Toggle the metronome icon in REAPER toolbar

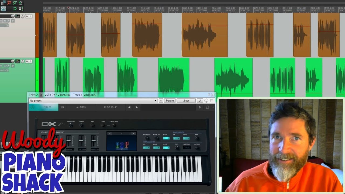click(x=20, y=3)
